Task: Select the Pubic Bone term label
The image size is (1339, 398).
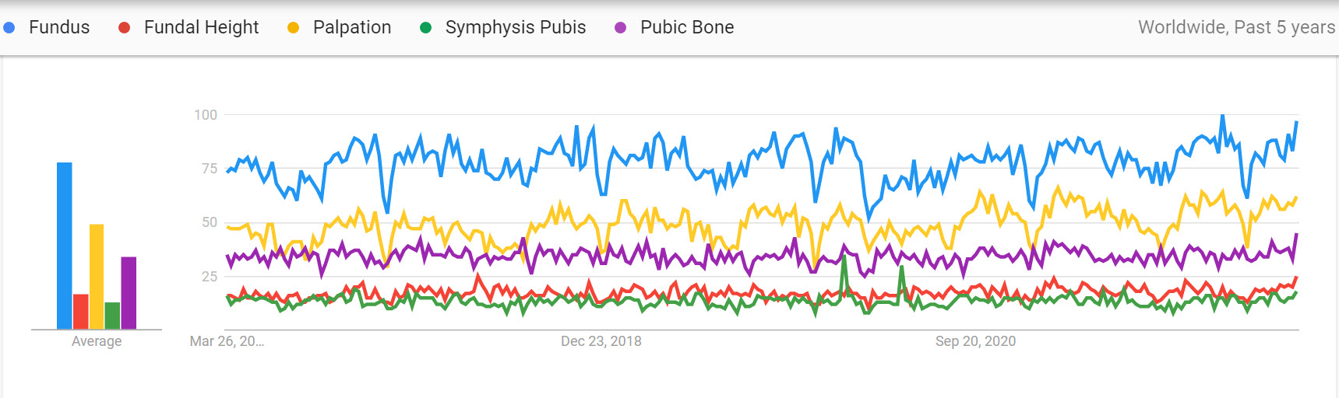Action: [x=687, y=27]
